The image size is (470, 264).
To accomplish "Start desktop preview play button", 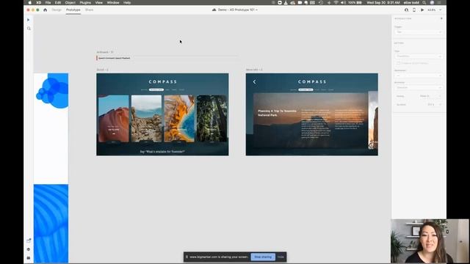I will [x=422, y=10].
